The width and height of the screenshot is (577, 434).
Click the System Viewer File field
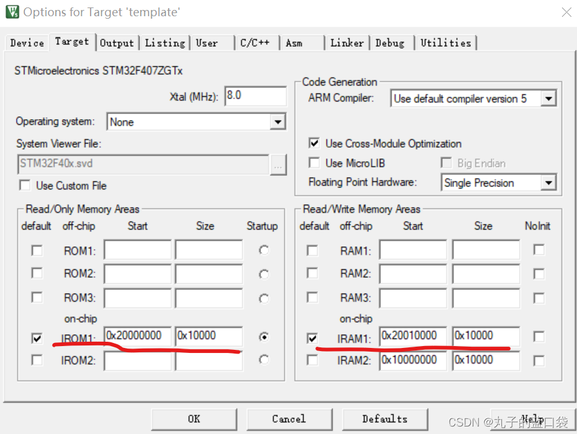(143, 164)
